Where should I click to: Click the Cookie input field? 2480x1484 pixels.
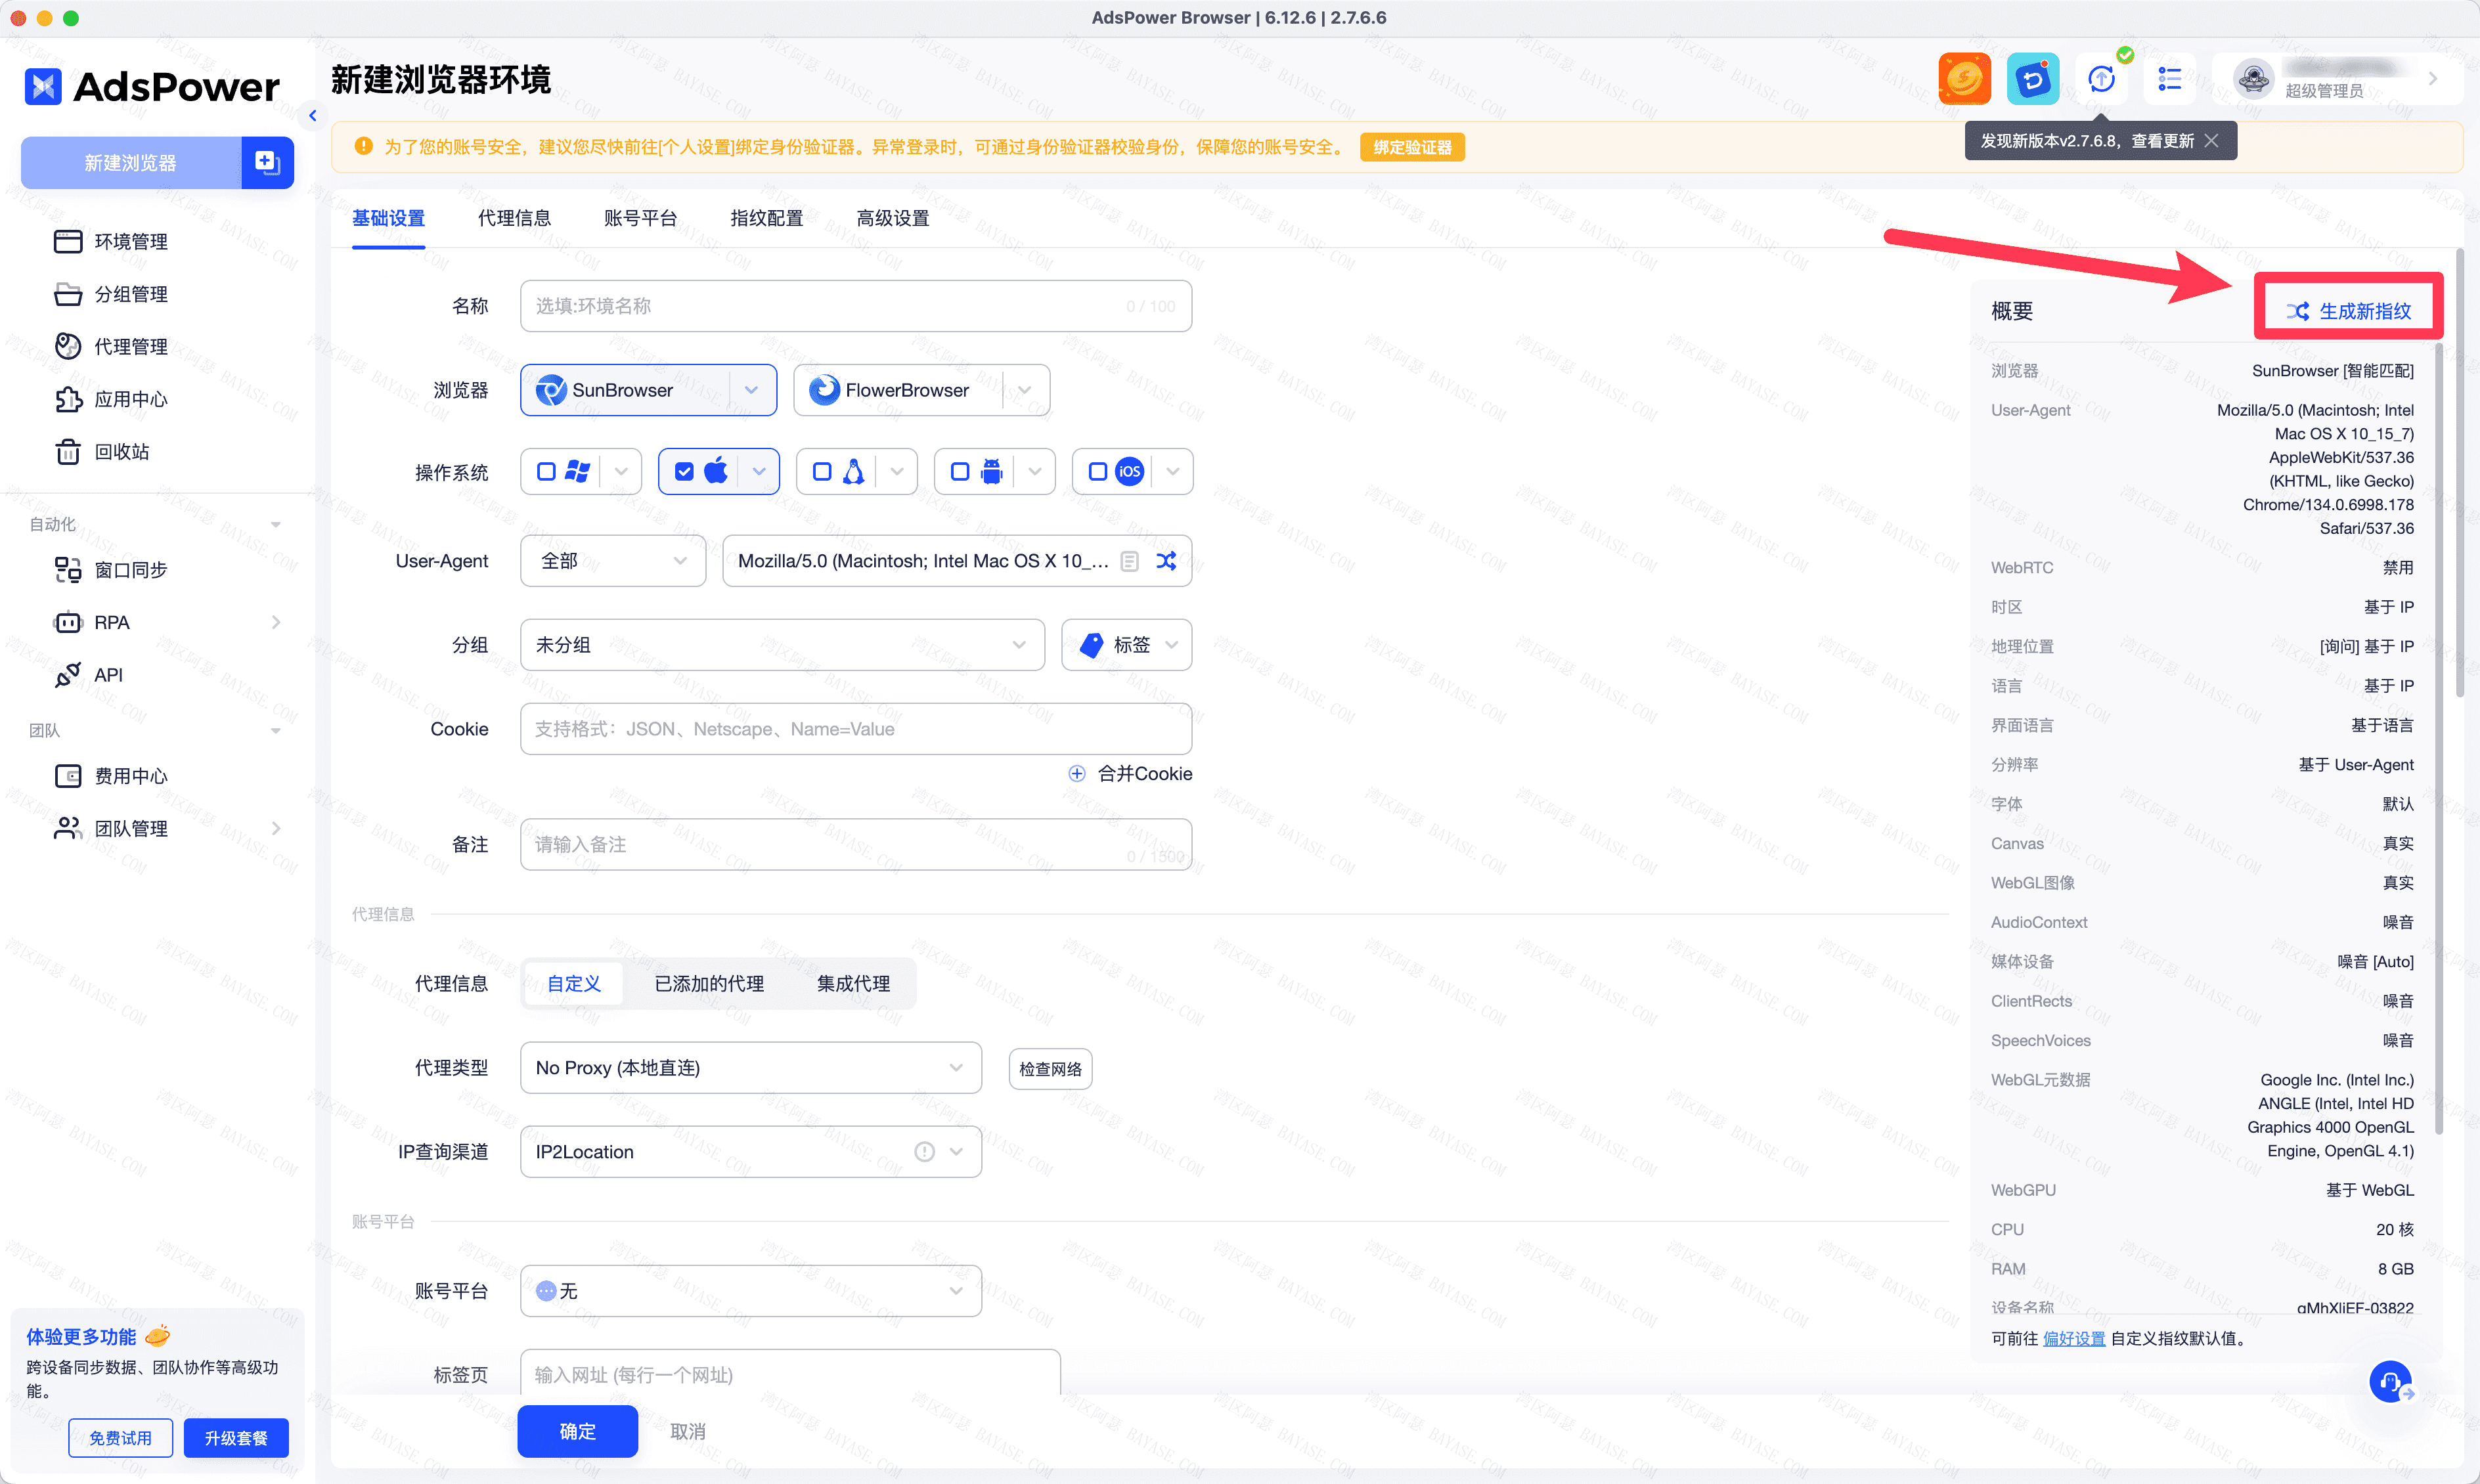click(856, 729)
